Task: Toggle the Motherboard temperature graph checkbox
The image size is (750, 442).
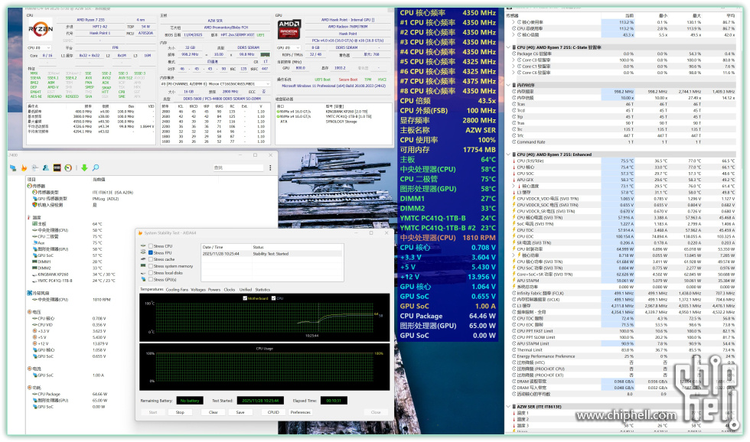Action: [x=244, y=298]
